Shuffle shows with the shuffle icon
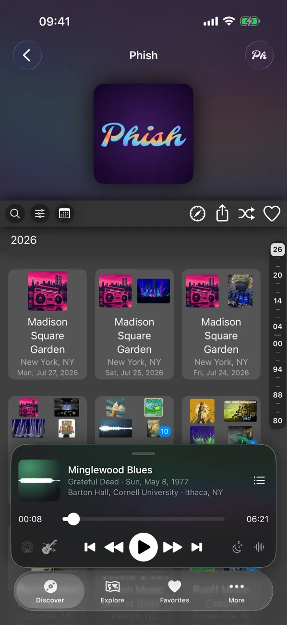Viewport: 287px width, 625px height. click(247, 214)
